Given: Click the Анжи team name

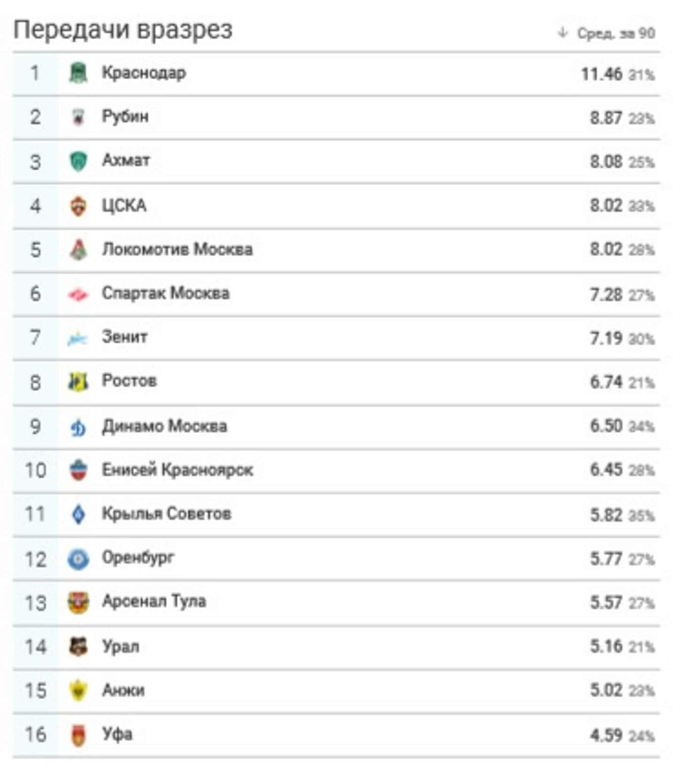Looking at the screenshot, I should coord(123,691).
